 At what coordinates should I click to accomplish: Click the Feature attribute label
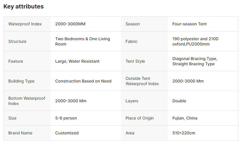(x=16, y=61)
